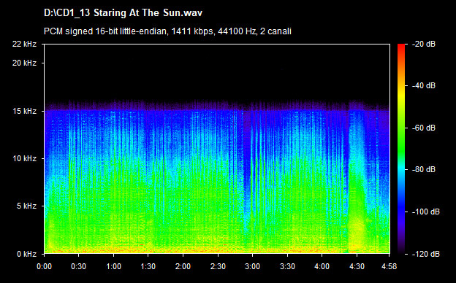Screen dimensions: 456x283
Task: Click the 3:00 time axis label
Action: coord(252,266)
